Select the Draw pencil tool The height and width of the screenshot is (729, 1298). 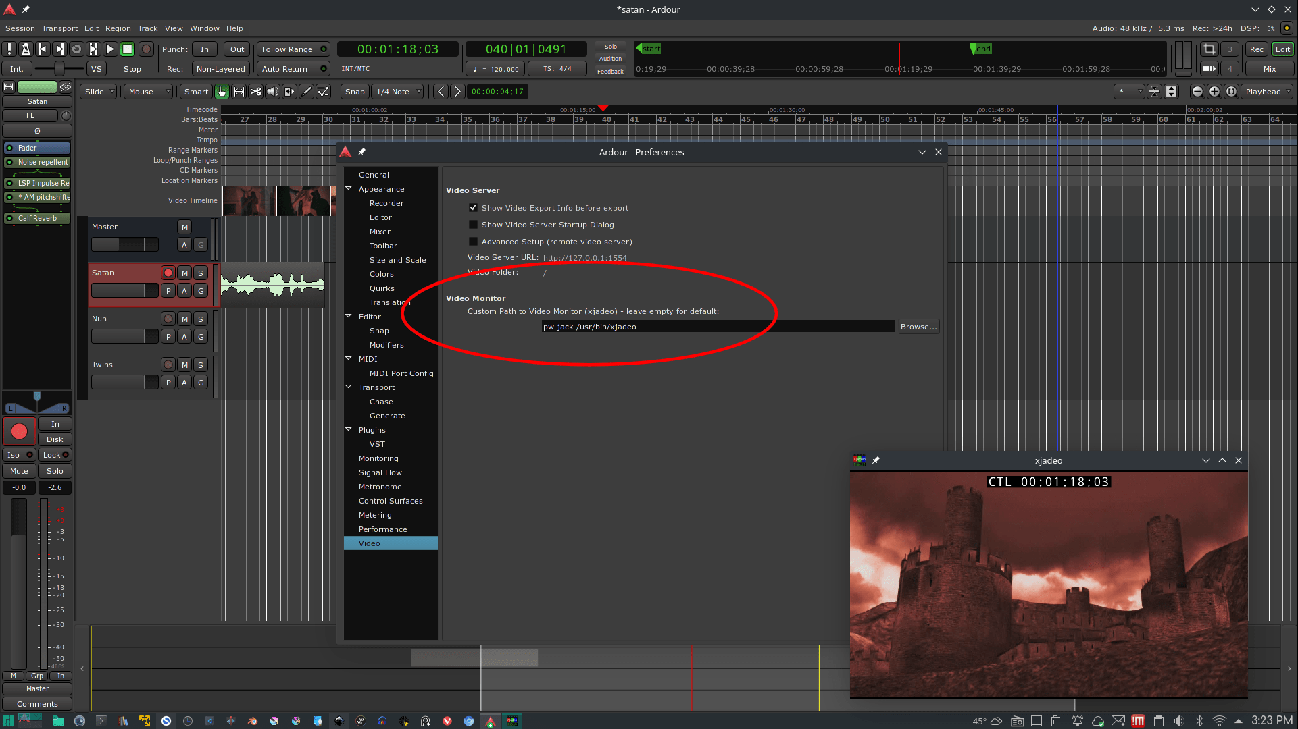(307, 92)
